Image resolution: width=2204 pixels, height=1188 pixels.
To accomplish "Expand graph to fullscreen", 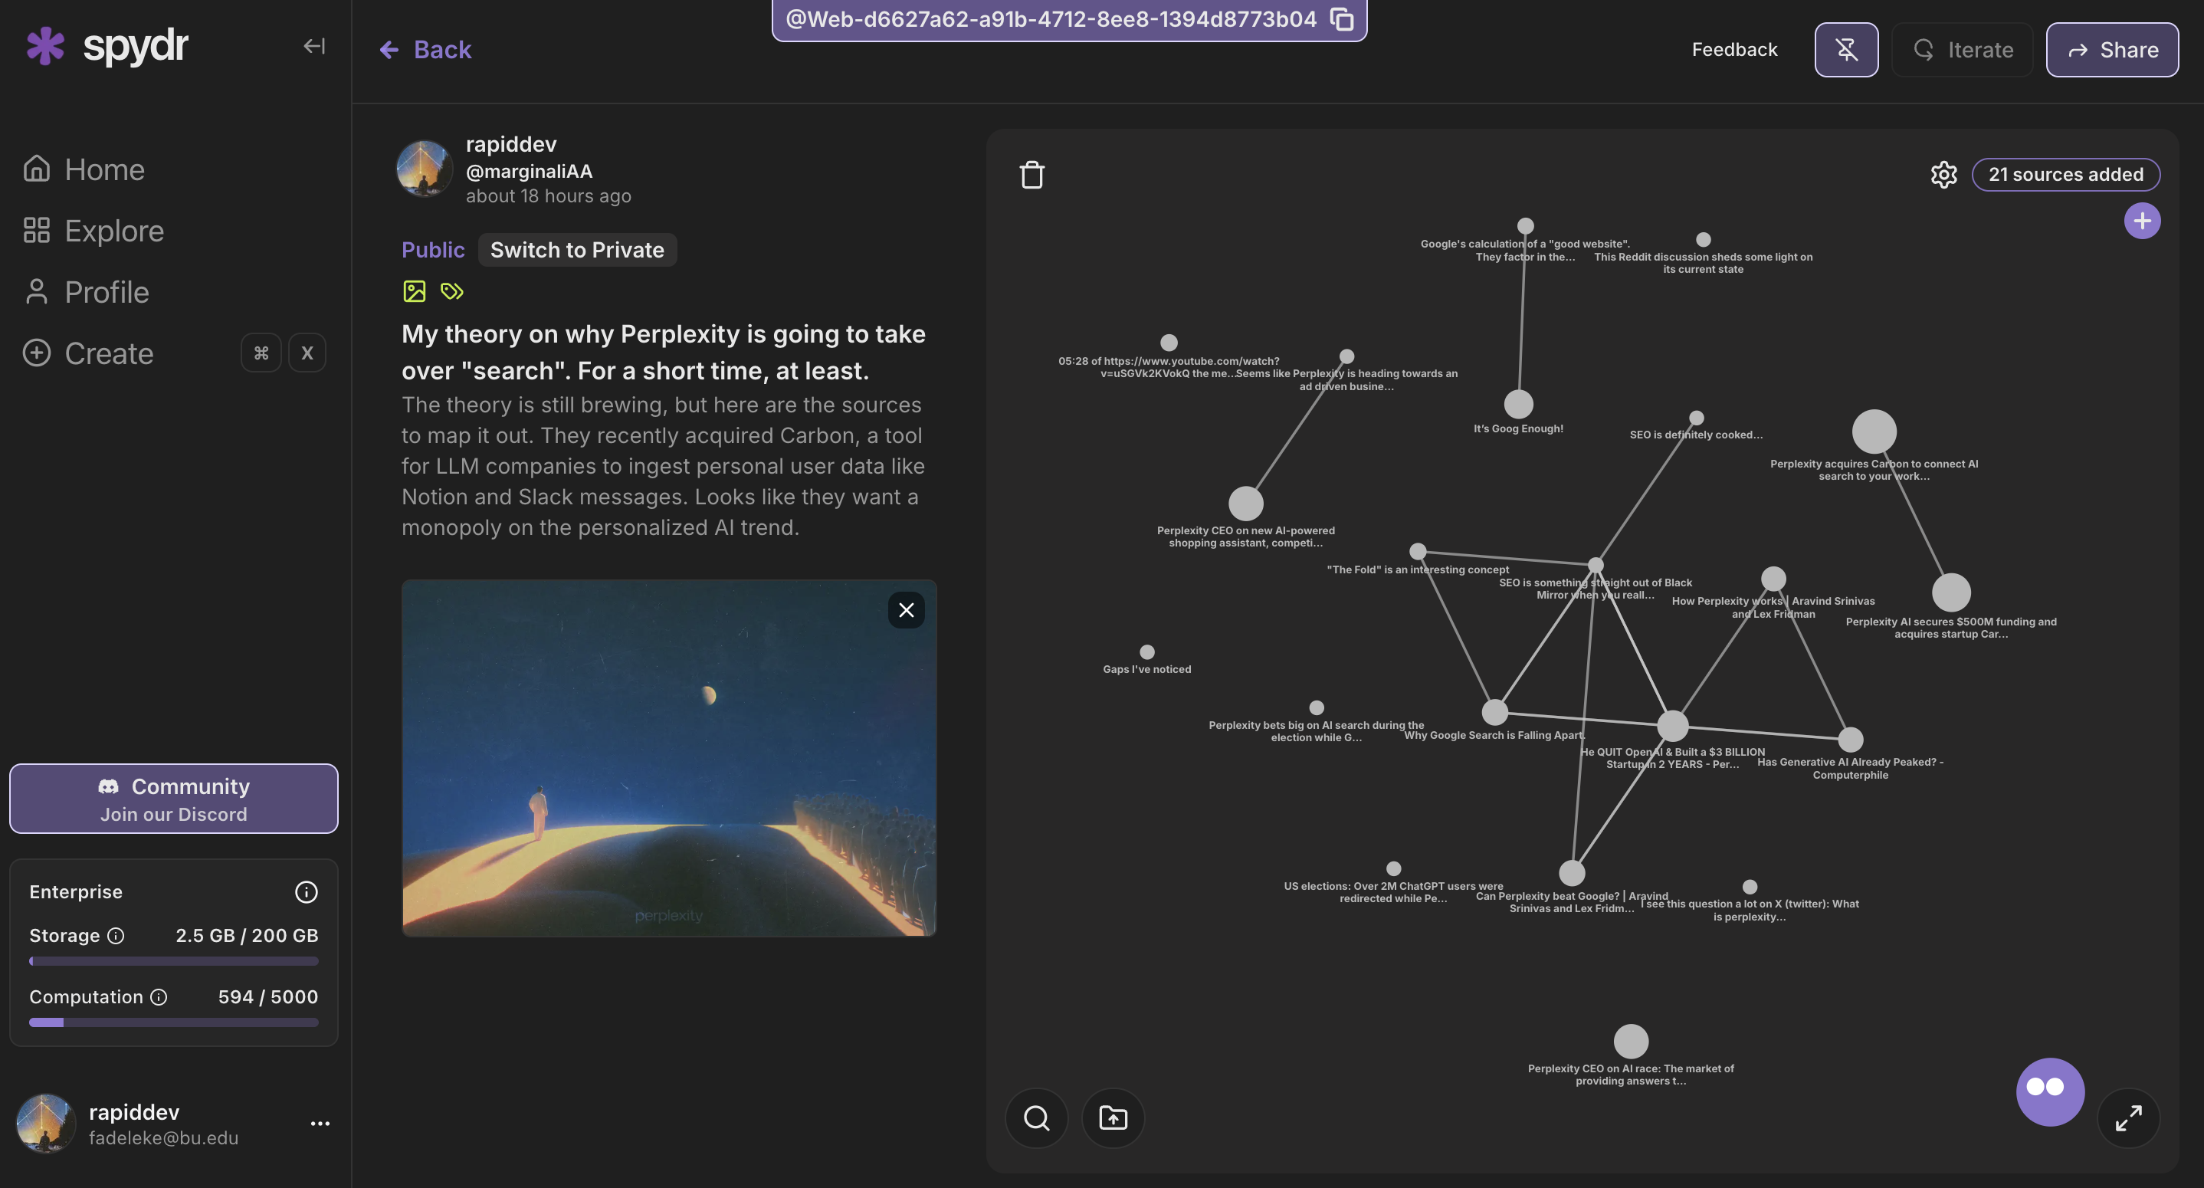I will pos(2128,1117).
